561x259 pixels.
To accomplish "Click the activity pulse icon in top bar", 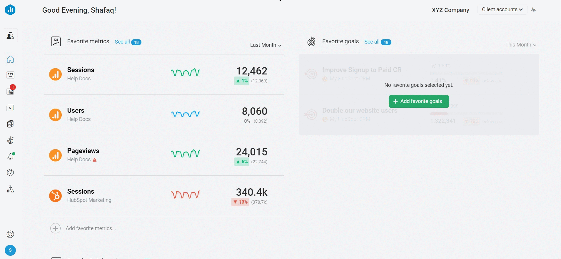I will point(534,10).
